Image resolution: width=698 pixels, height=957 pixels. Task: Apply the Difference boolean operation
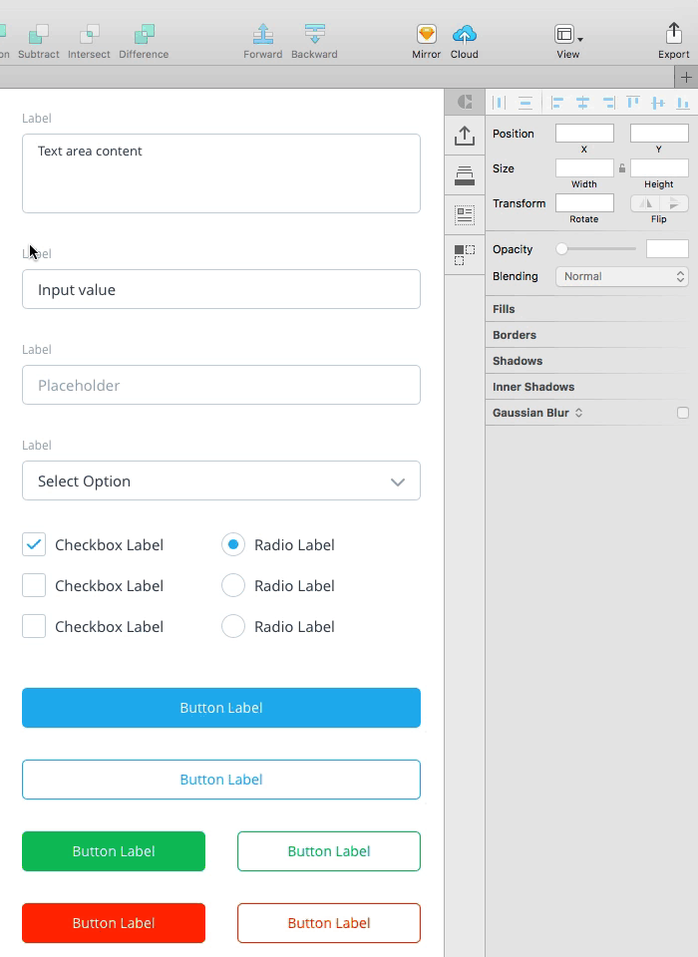coord(145,35)
